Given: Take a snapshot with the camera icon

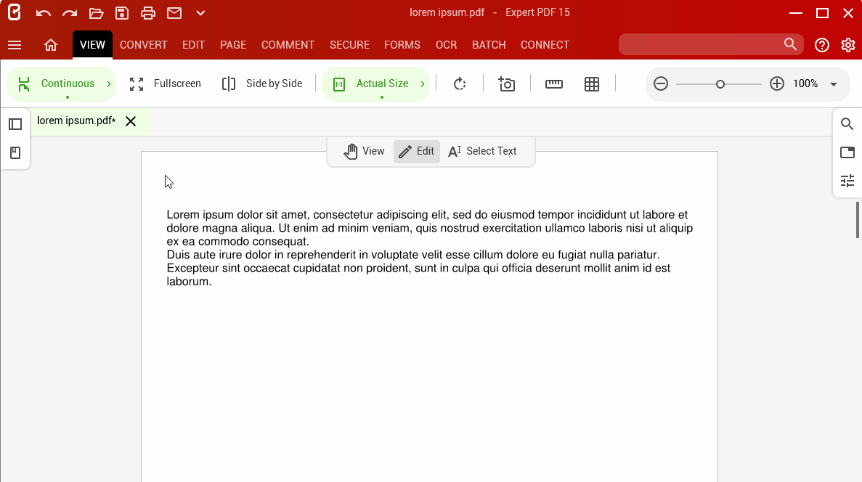Looking at the screenshot, I should [x=506, y=84].
